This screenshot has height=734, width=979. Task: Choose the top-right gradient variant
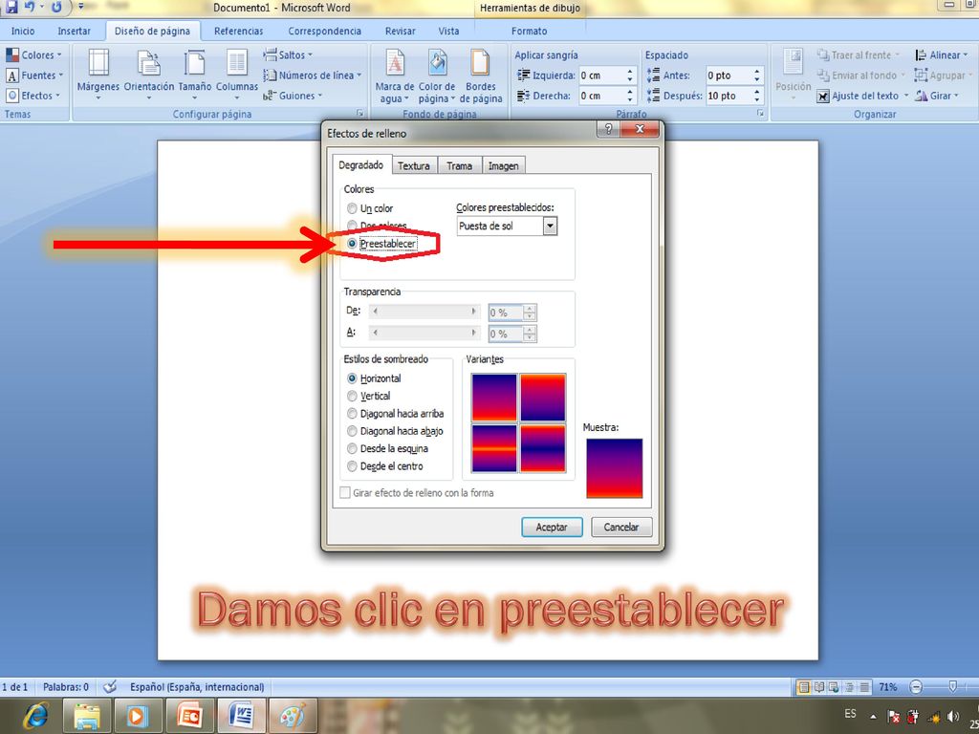coord(543,397)
